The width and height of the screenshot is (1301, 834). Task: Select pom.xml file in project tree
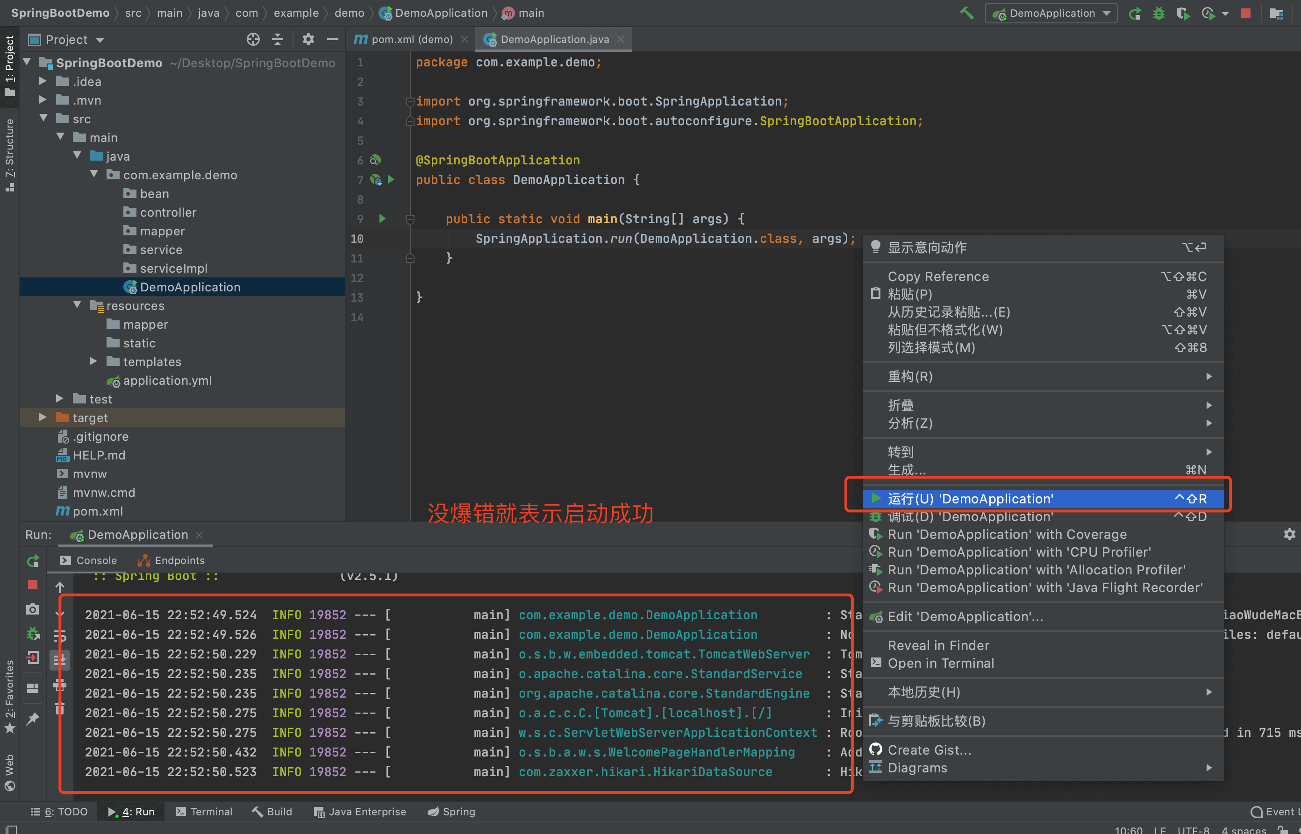coord(98,511)
